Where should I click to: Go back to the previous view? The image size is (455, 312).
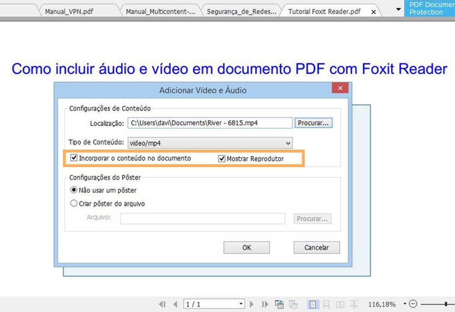[279, 304]
